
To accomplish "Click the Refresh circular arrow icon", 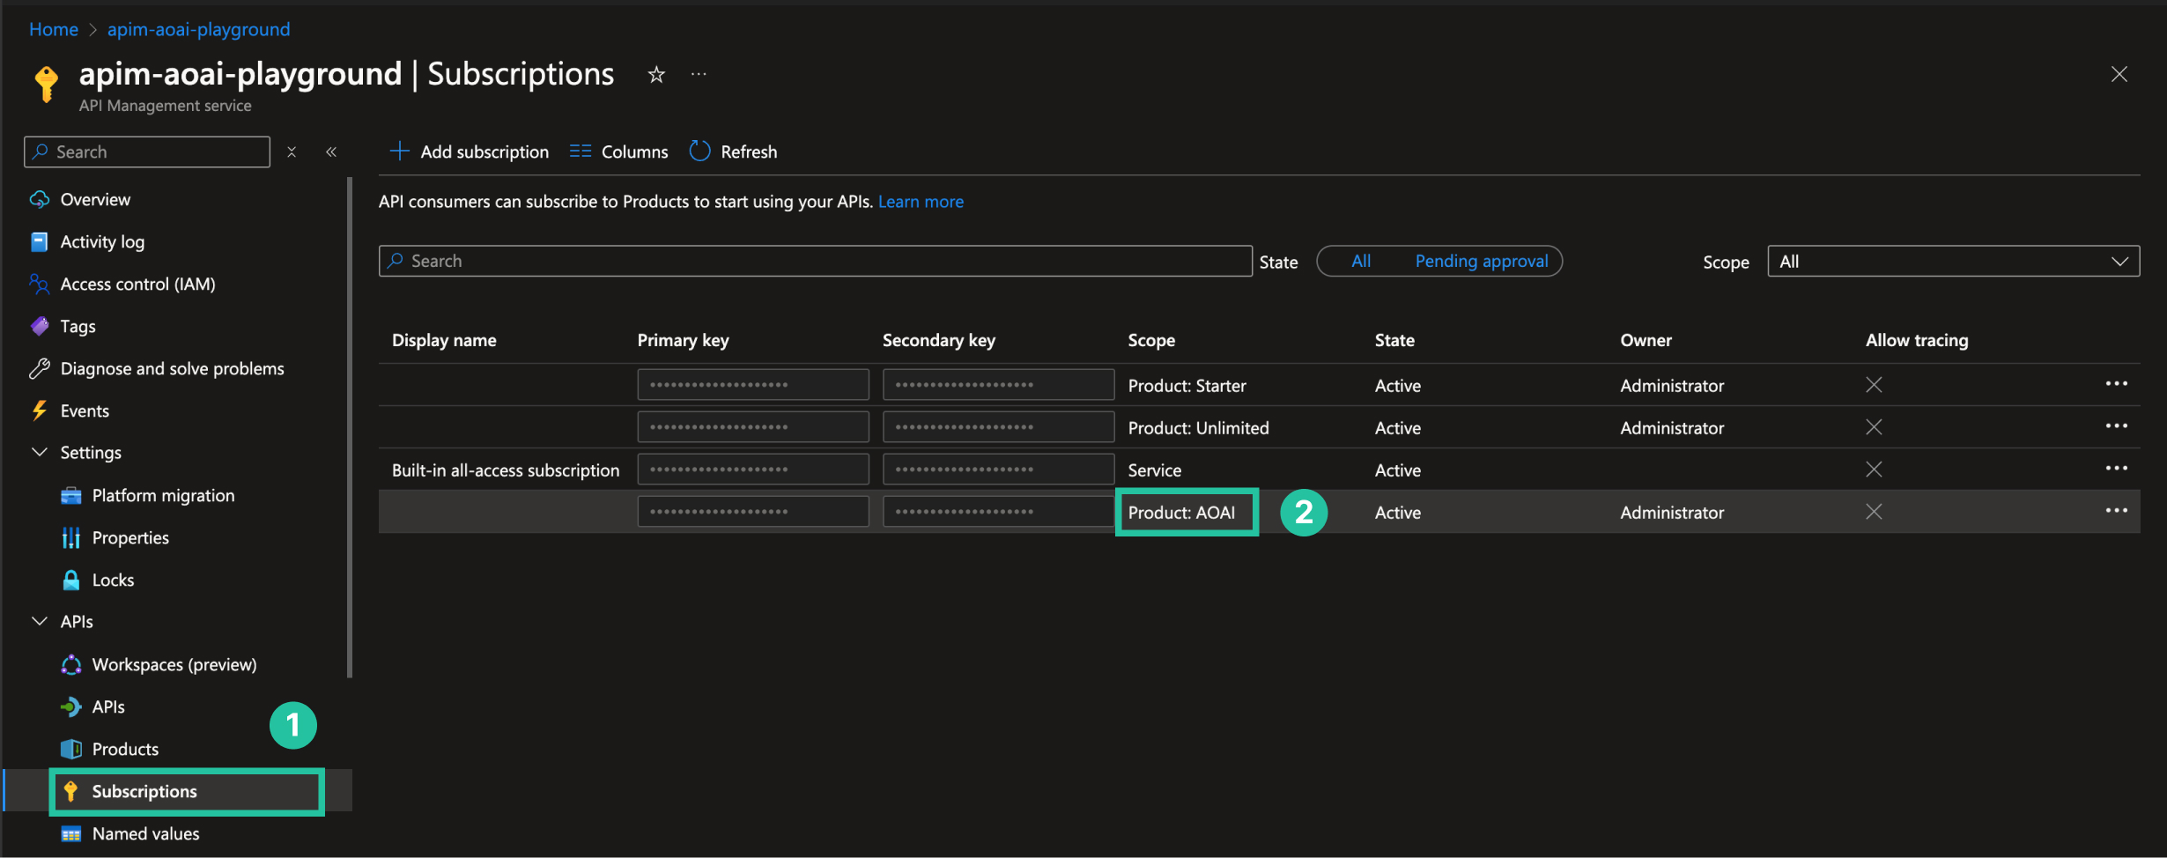I will (699, 152).
